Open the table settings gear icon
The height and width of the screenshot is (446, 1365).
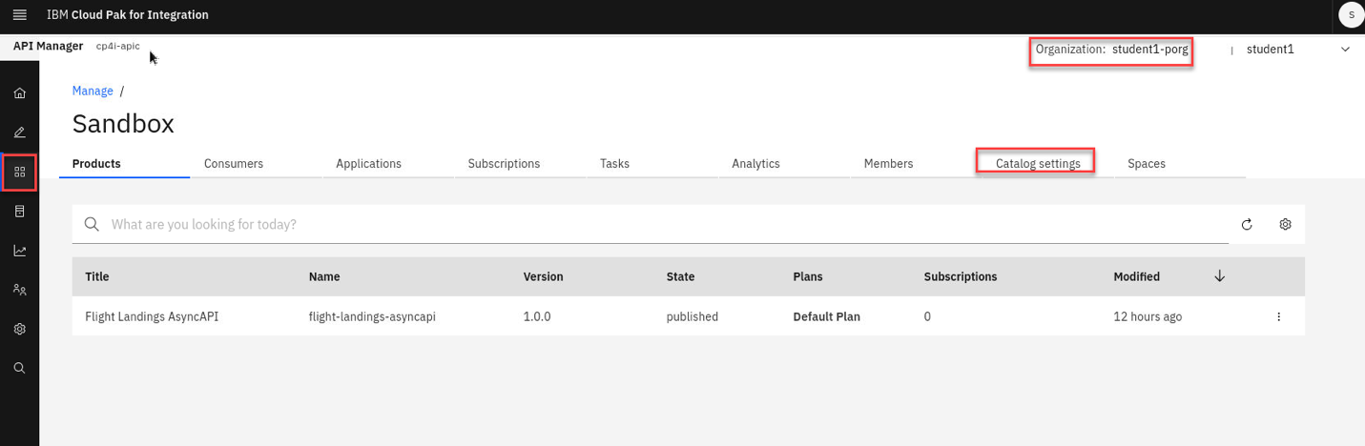[1285, 224]
